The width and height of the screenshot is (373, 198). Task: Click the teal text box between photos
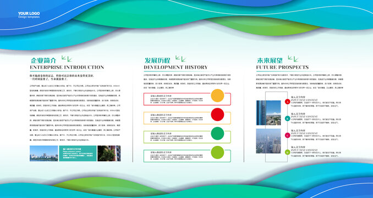click(x=78, y=153)
